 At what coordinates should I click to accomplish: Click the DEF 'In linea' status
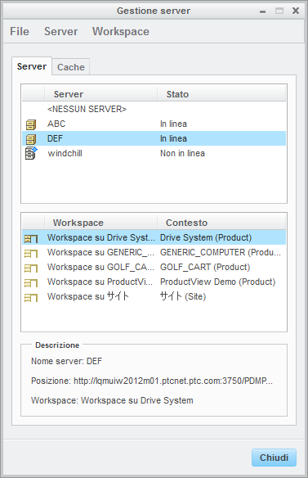pos(173,138)
